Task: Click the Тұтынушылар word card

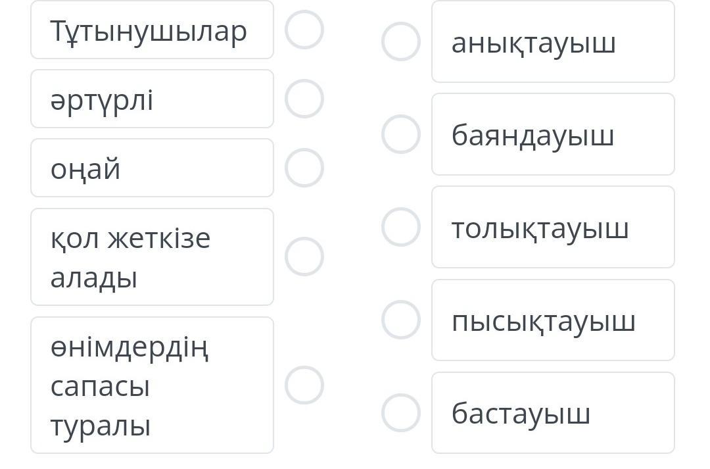Action: [152, 30]
